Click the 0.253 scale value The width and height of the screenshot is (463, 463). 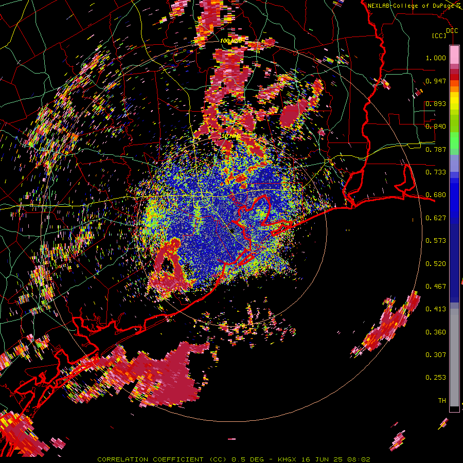click(x=436, y=378)
